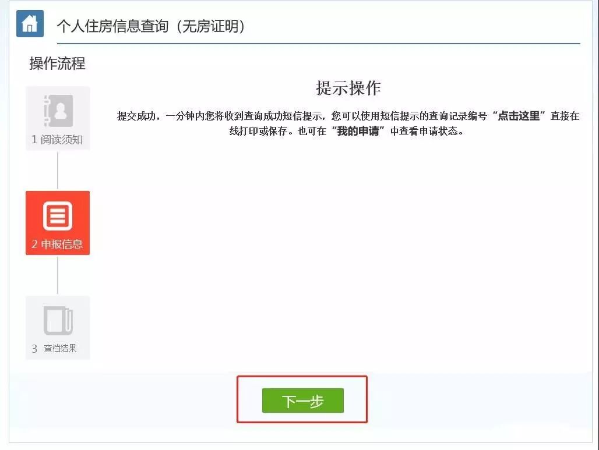Select the 2 申报信息 step label
Screen dimensions: 599x450
57,245
